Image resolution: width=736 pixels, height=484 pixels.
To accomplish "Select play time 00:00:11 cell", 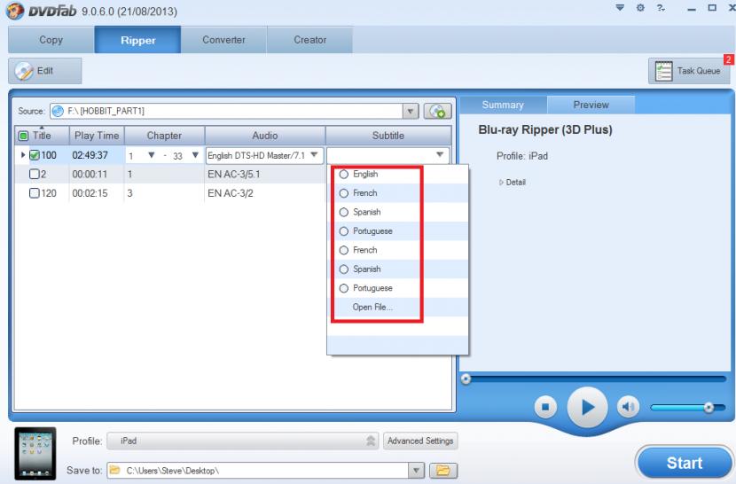I will (90, 174).
